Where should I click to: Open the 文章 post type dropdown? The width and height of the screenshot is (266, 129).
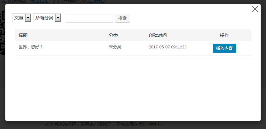pos(21,18)
